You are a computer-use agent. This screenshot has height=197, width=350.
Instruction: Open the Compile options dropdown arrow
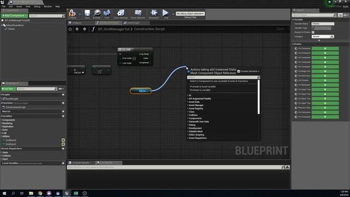pos(80,14)
